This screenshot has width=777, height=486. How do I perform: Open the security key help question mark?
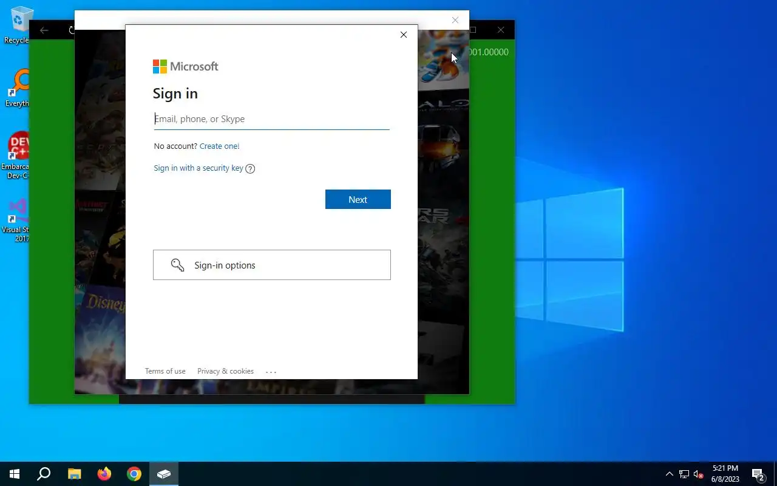point(250,169)
